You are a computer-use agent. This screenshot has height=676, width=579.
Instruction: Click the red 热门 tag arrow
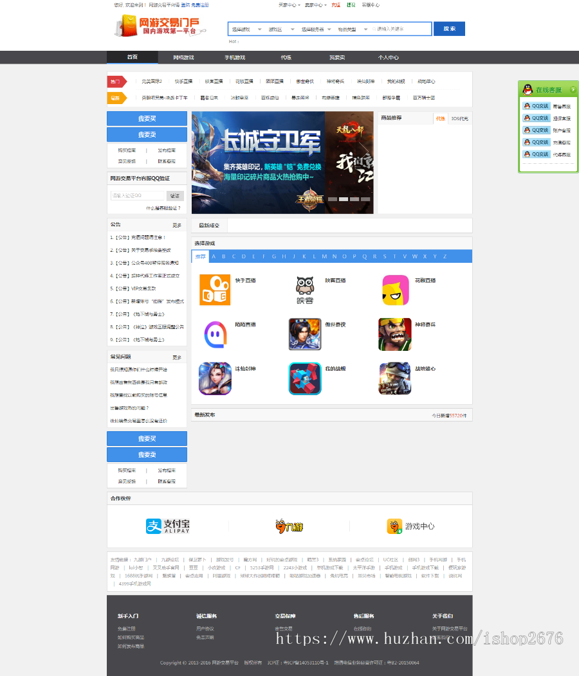coord(116,82)
